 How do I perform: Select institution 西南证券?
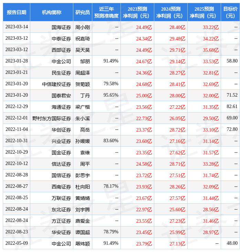click(x=61, y=187)
